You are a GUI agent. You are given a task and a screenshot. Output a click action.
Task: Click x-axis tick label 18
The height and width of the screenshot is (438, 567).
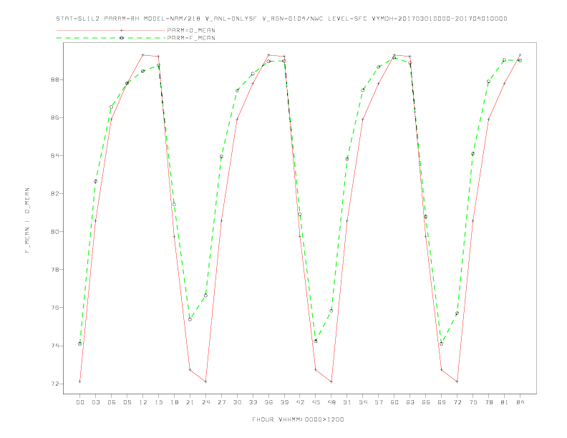click(174, 402)
